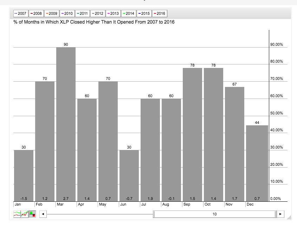Toggle the 2009 series in the legend
Image resolution: width=297 pixels, height=226 pixels.
52,13
